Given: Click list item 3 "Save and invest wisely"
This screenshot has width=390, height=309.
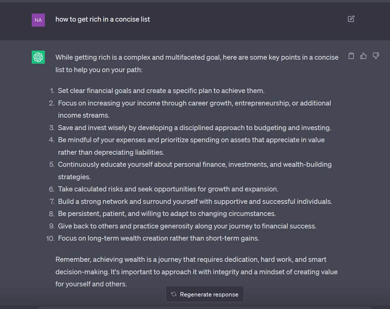Looking at the screenshot, I should point(194,127).
